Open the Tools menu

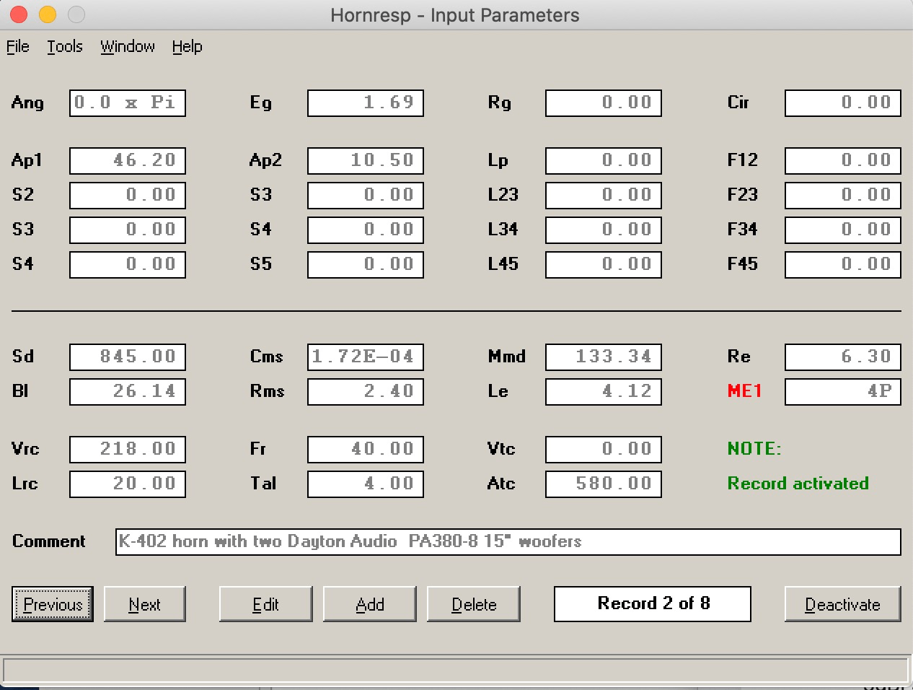click(65, 46)
